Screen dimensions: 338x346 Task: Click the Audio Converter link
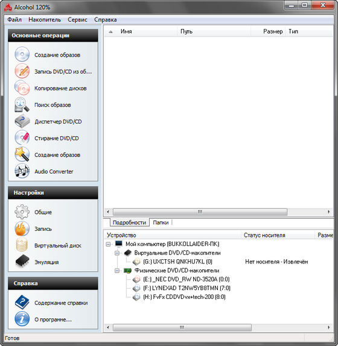(54, 171)
